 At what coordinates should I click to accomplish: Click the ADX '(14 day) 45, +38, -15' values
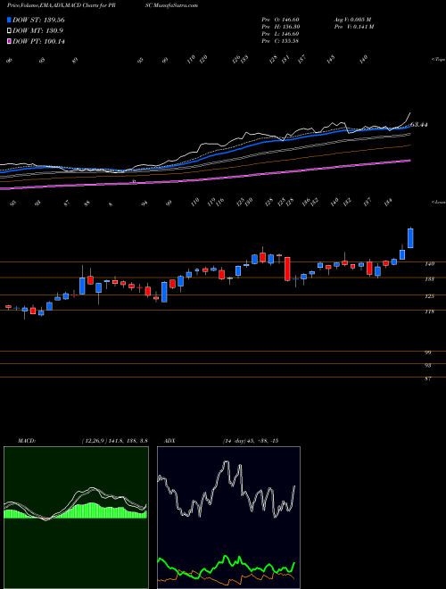pos(250,441)
